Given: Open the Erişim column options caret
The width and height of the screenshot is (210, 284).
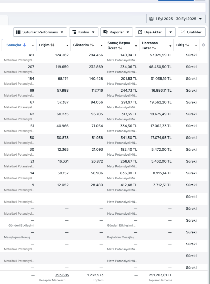Looking at the screenshot, I should pos(67,45).
